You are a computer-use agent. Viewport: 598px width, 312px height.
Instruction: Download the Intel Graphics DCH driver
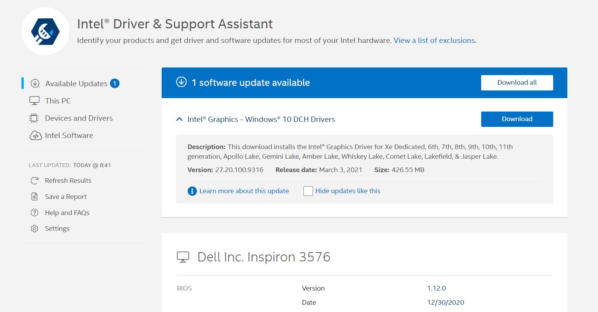tap(517, 119)
